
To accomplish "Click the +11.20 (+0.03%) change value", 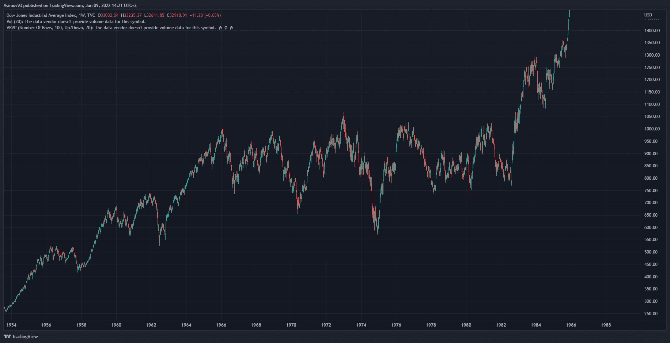I will pos(205,15).
